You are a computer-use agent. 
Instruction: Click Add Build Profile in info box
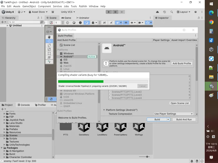tap(182, 63)
